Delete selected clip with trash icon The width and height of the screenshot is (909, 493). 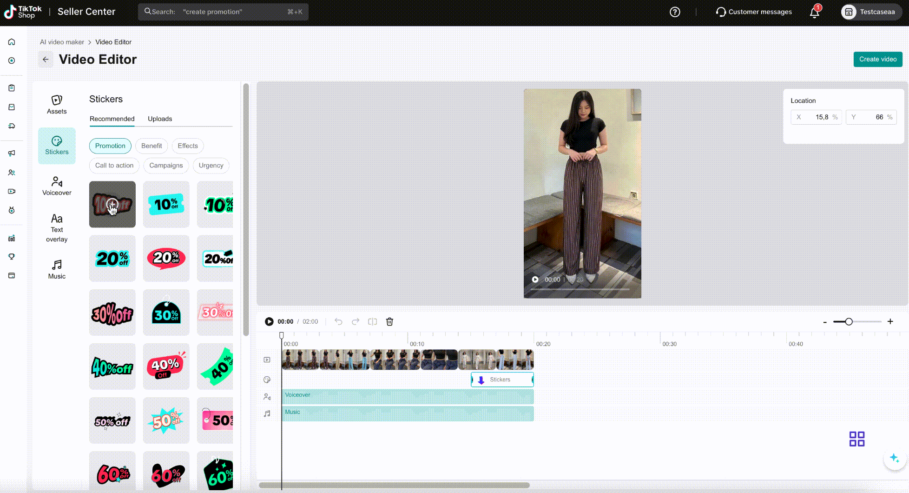[389, 321]
